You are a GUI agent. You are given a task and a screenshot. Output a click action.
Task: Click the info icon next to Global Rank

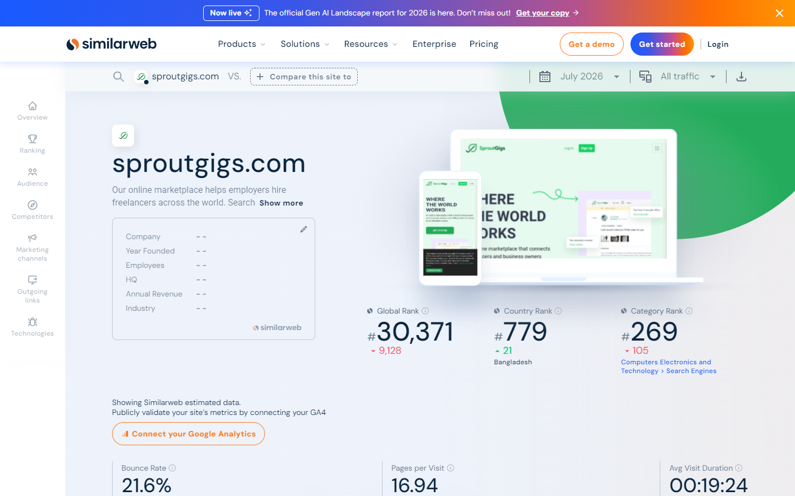[425, 311]
